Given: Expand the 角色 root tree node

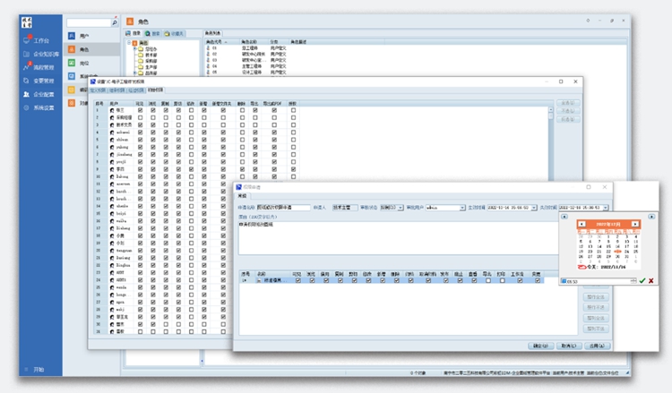Looking at the screenshot, I should pos(127,42).
